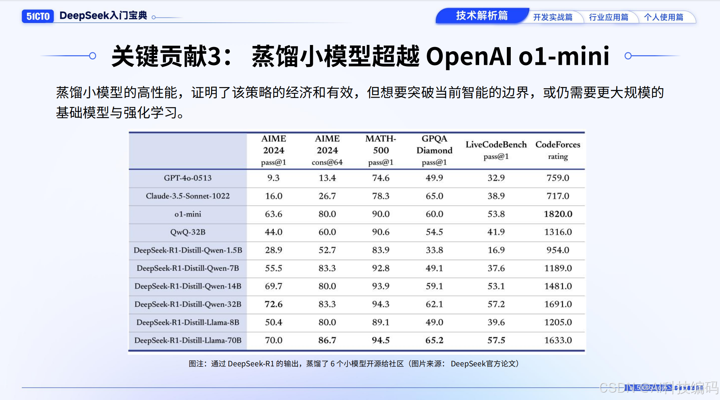
Task: Click small circle after DeepSeek入门宝典 header
Action: [154, 17]
